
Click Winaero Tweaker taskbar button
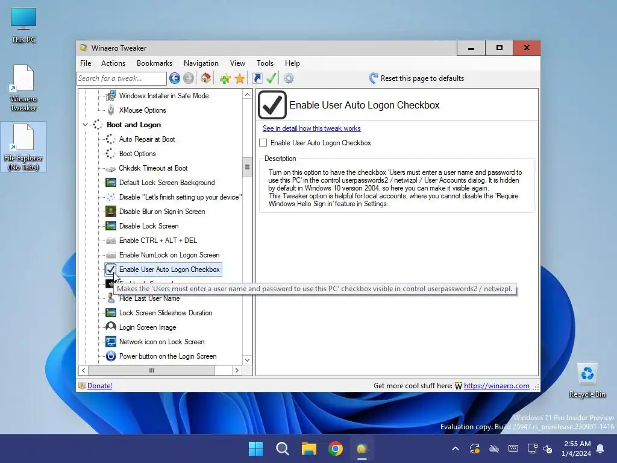tap(362, 449)
